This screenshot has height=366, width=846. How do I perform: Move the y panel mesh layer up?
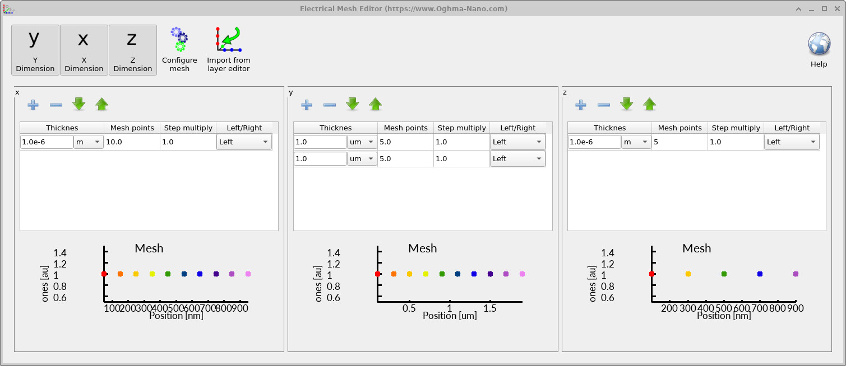[376, 104]
